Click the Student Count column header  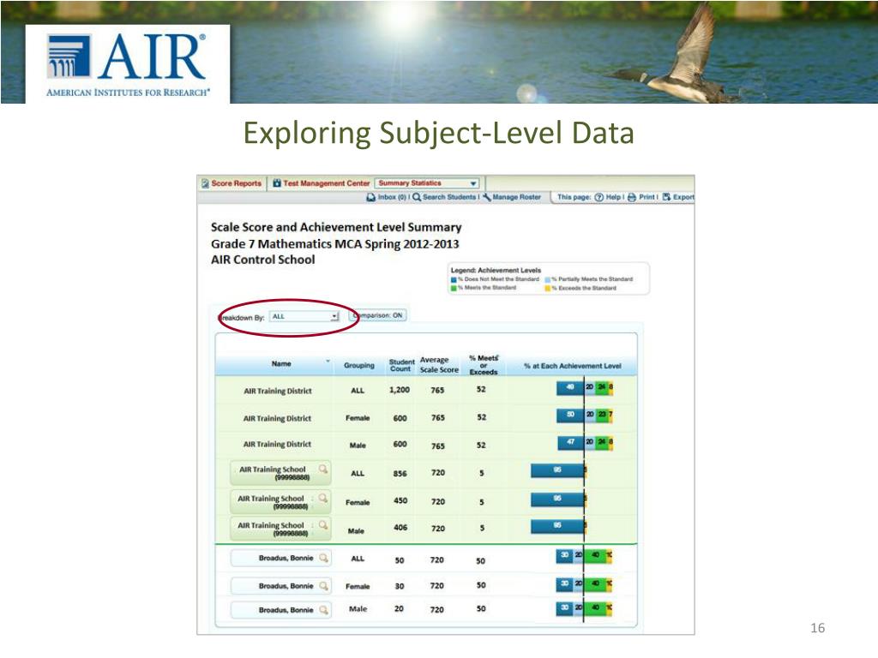401,365
